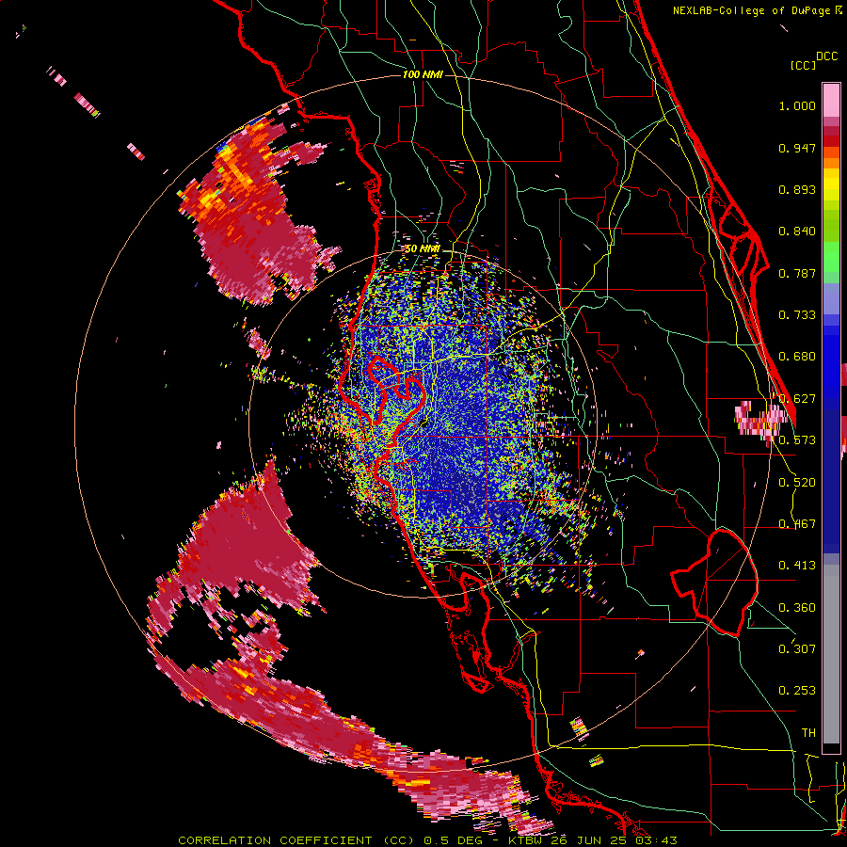Select the 0.787 legend value

point(797,273)
